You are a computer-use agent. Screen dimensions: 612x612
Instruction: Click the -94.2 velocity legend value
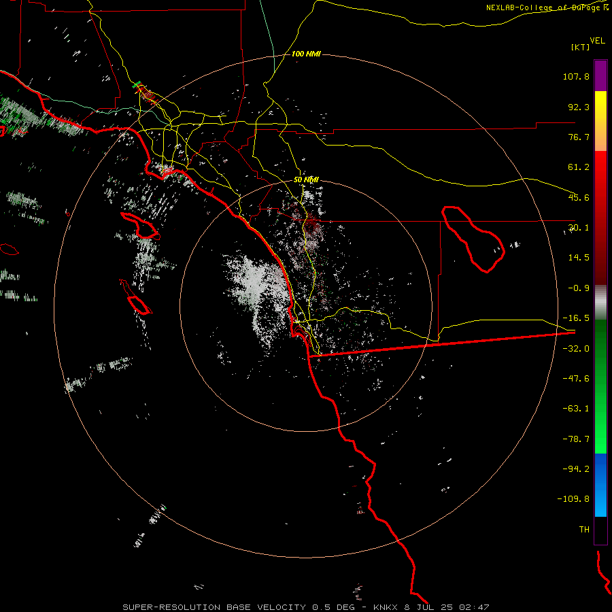click(x=576, y=469)
